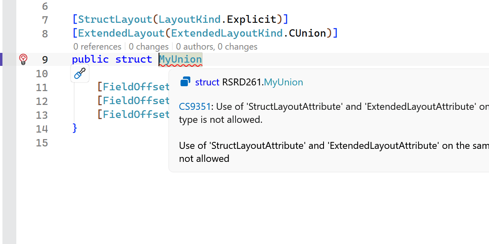Click ExtendedLayoutKind on line 8
489x244 pixels.
(x=227, y=33)
